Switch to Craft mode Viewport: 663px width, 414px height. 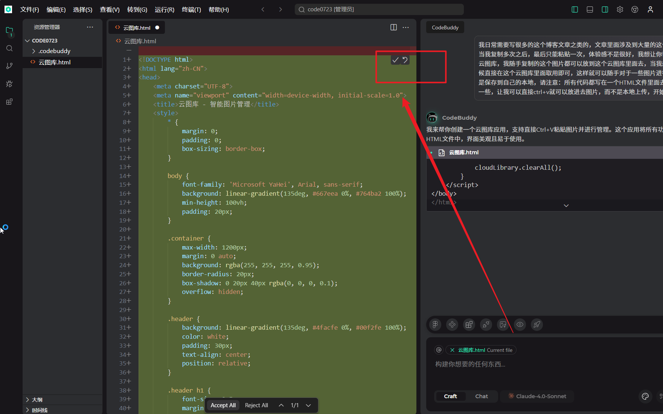point(450,396)
